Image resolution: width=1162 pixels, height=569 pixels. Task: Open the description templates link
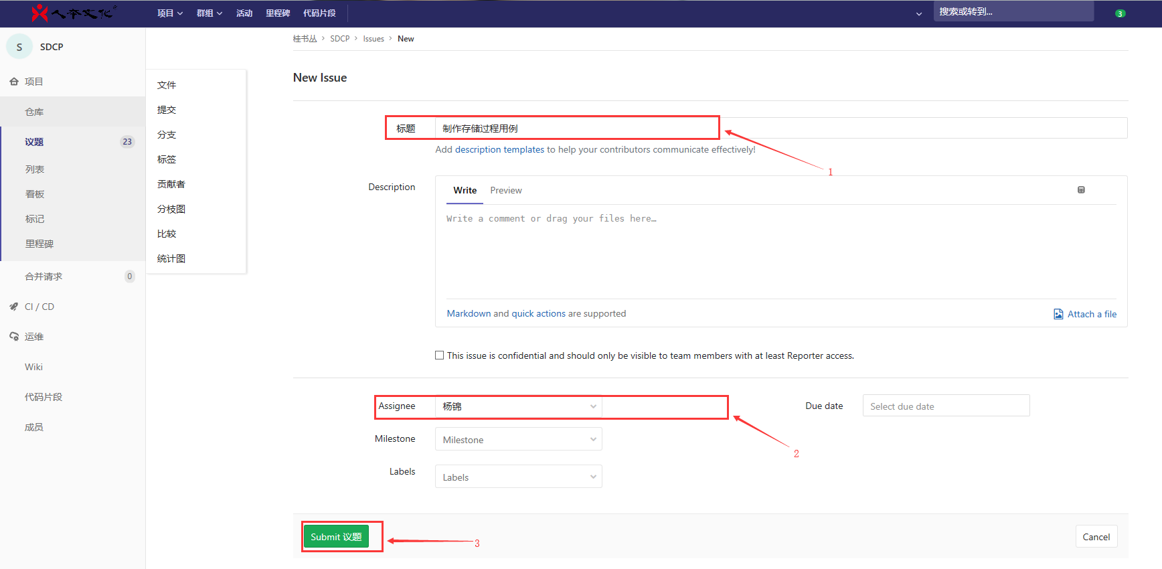click(499, 150)
